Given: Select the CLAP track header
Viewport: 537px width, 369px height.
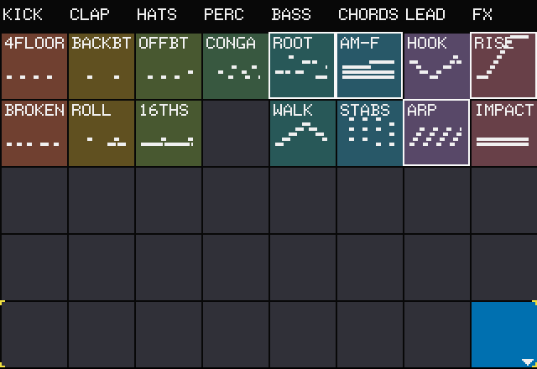Looking at the screenshot, I should 90,15.
